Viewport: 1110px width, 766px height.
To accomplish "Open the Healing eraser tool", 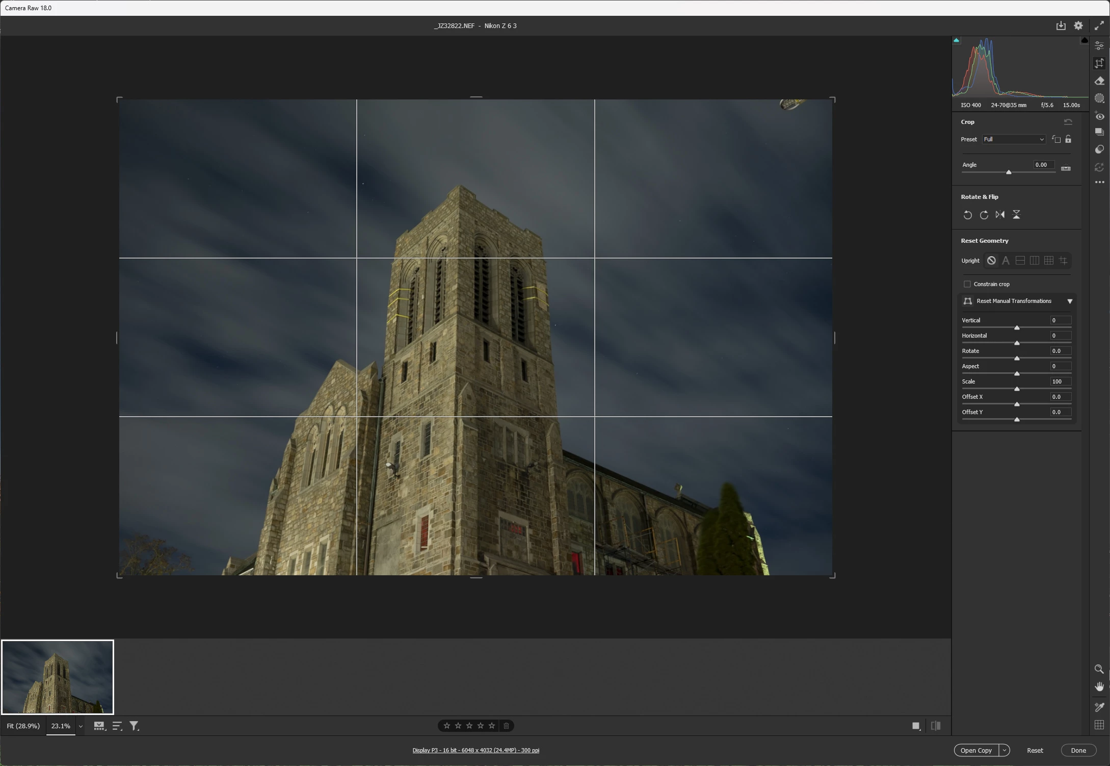I will (1099, 81).
